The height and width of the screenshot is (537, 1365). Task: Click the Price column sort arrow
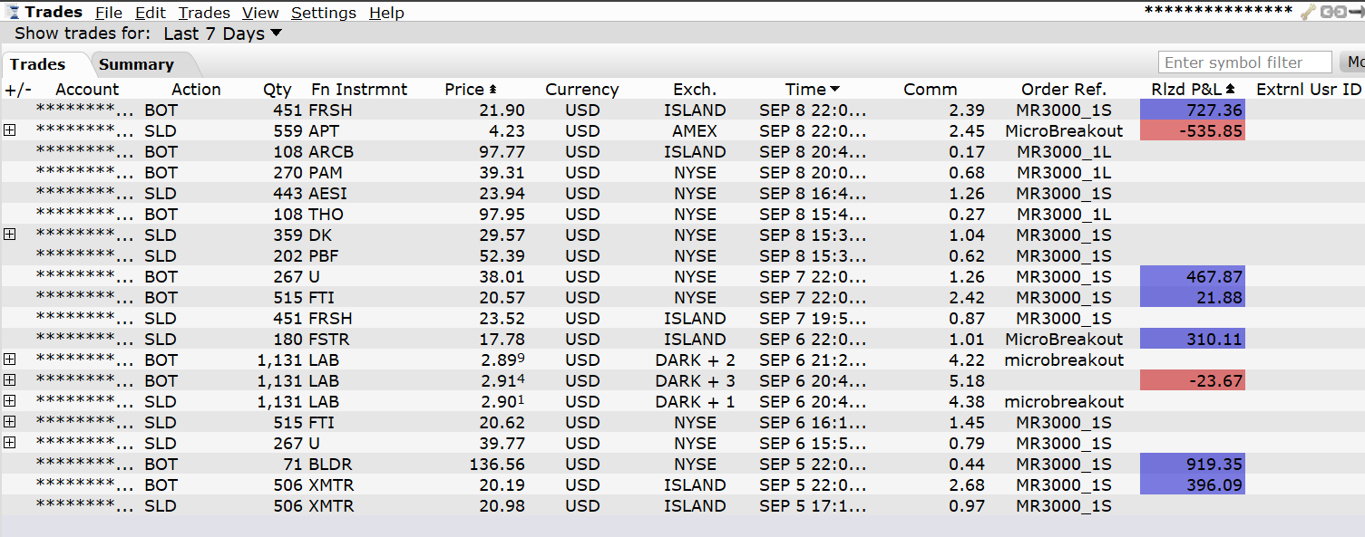pos(493,90)
